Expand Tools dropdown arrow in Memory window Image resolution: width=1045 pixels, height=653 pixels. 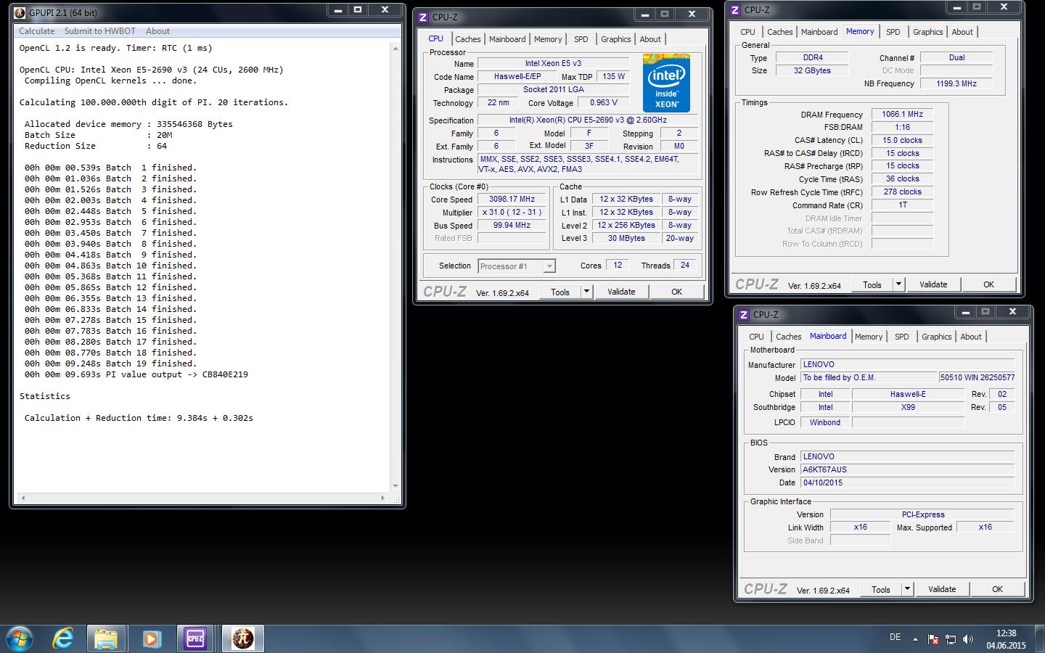click(898, 284)
